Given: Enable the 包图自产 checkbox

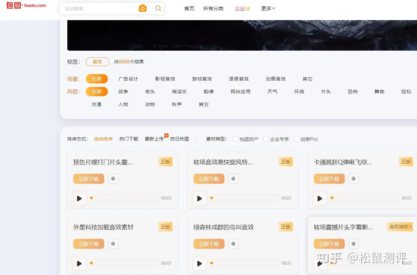Looking at the screenshot, I should pos(236,139).
